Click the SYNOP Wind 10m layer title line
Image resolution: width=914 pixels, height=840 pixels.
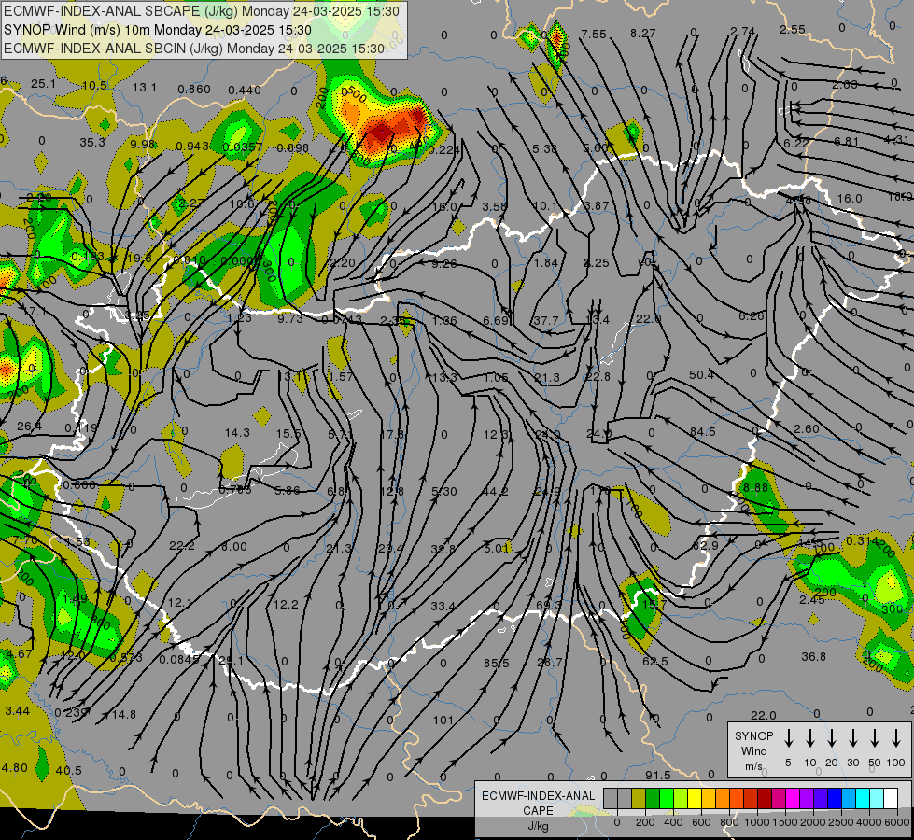(158, 30)
